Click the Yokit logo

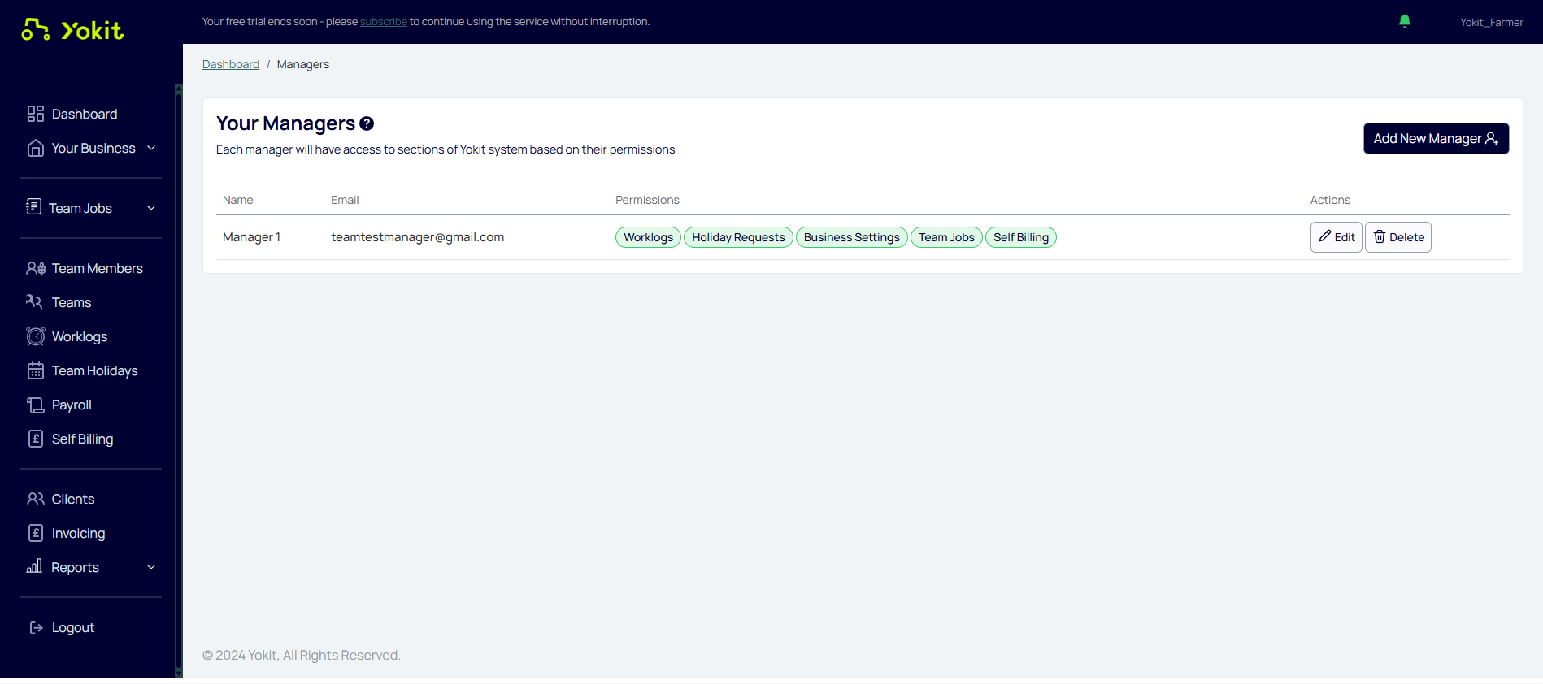point(72,30)
